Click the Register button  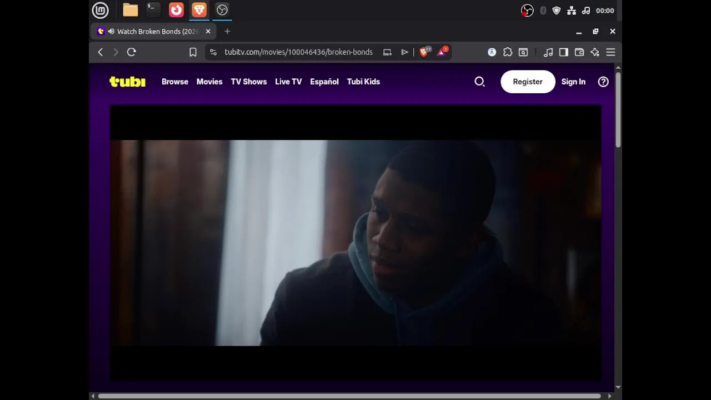click(528, 82)
